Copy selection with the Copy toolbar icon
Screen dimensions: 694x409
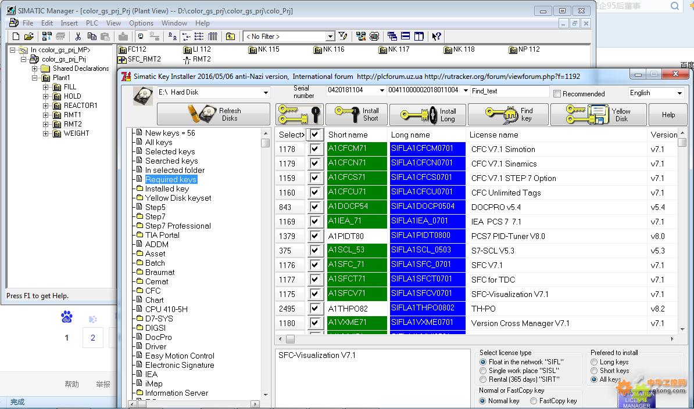tap(92, 36)
